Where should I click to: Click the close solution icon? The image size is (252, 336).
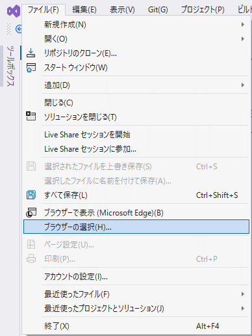[x=31, y=116]
